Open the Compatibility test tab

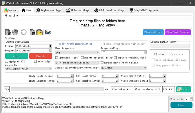click(144, 11)
